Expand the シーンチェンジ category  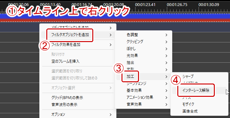(143, 84)
